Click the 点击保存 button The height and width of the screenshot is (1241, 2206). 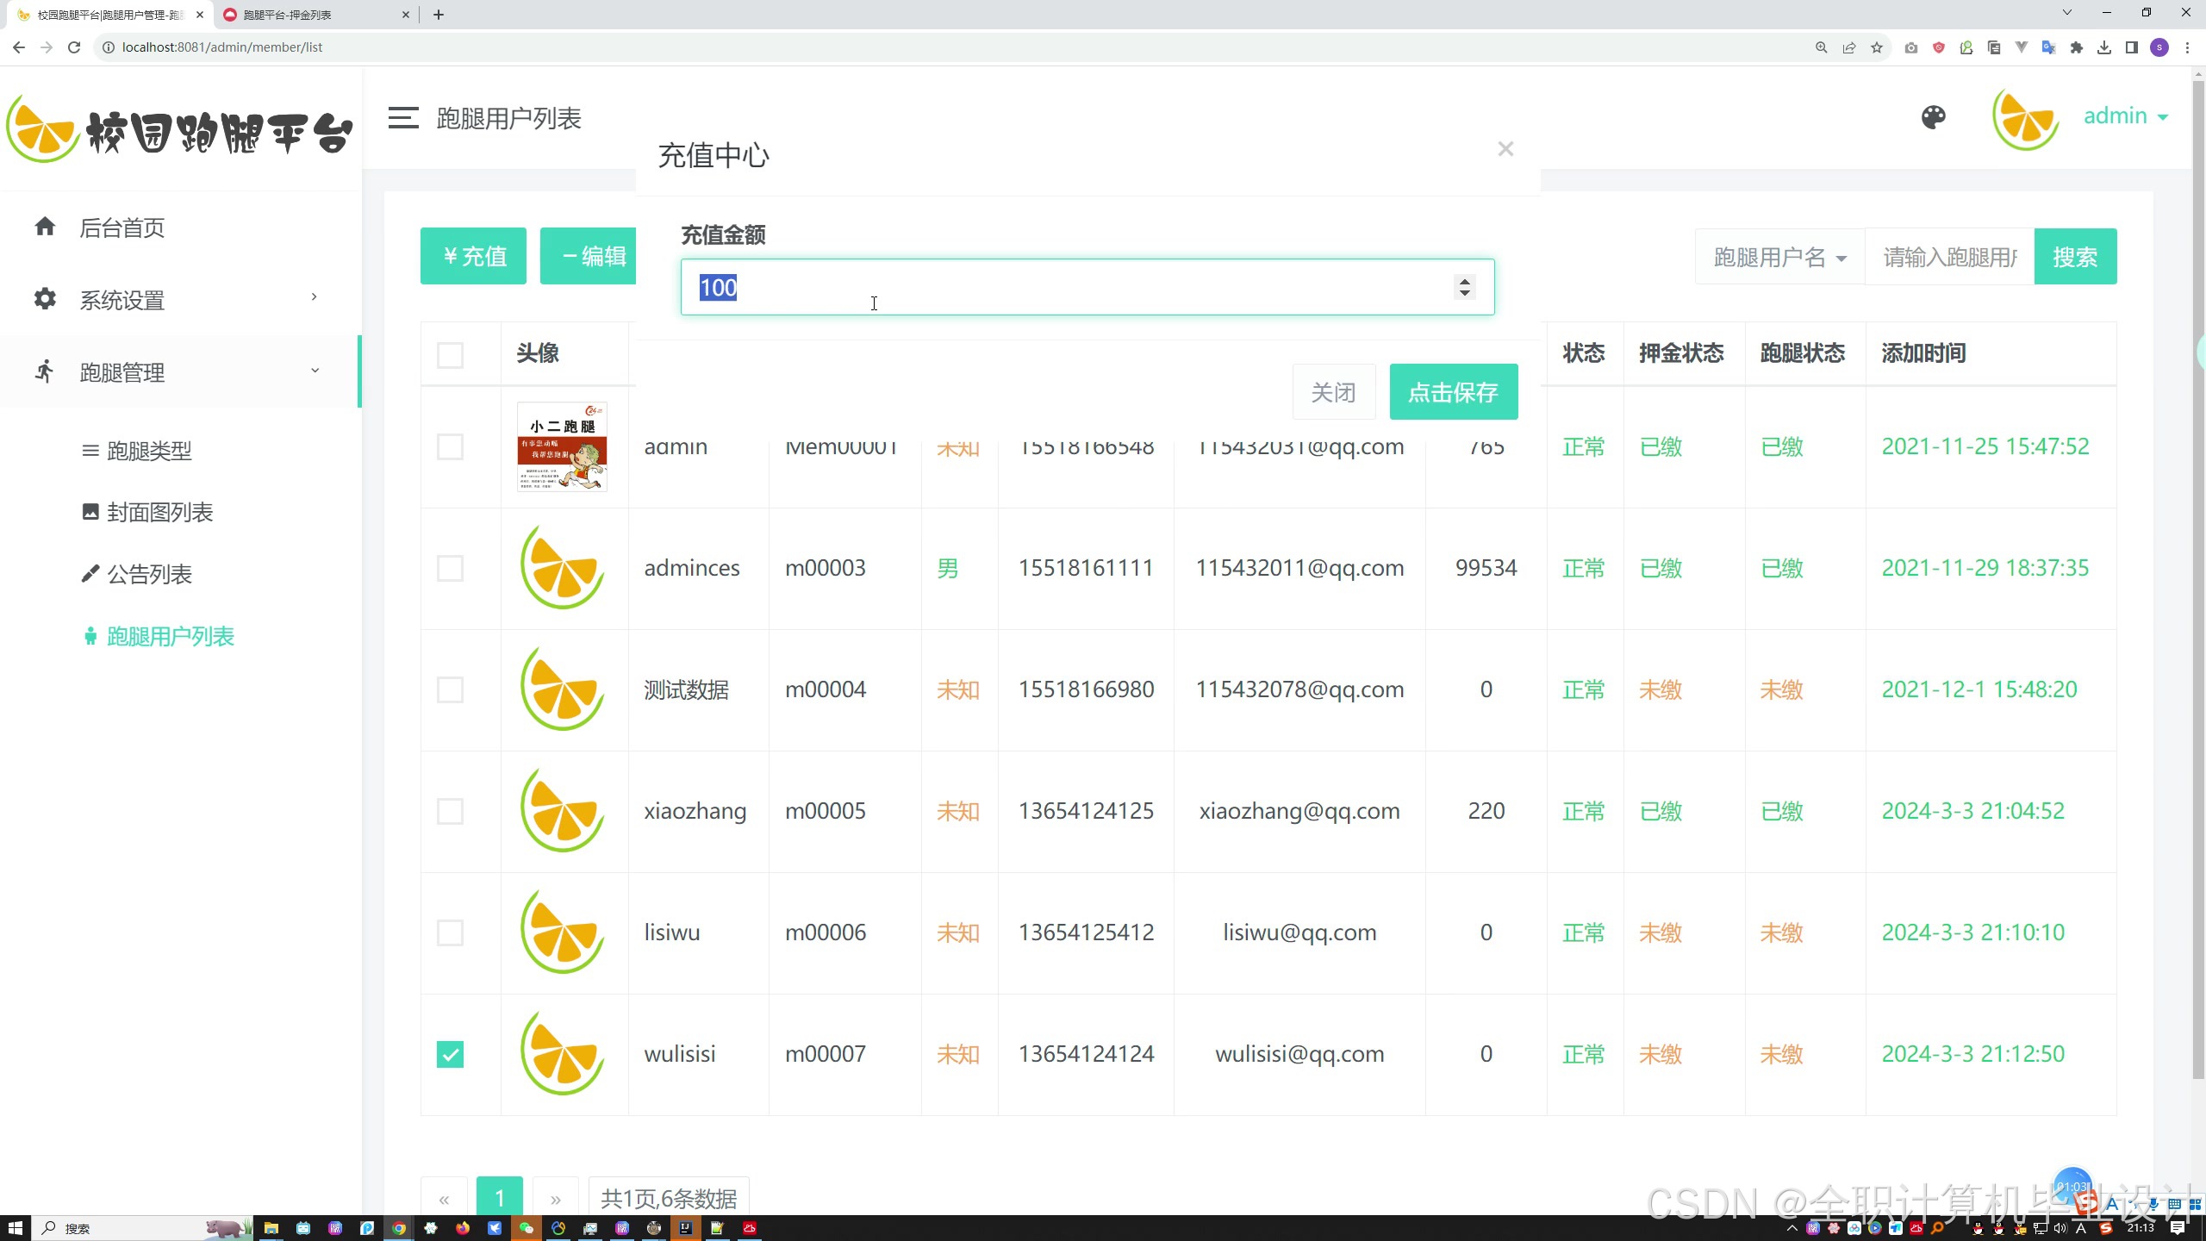point(1453,392)
